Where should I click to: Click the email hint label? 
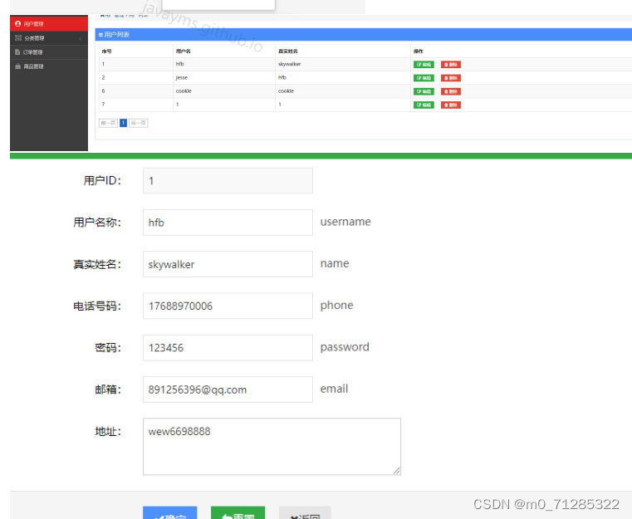pyautogui.click(x=334, y=389)
